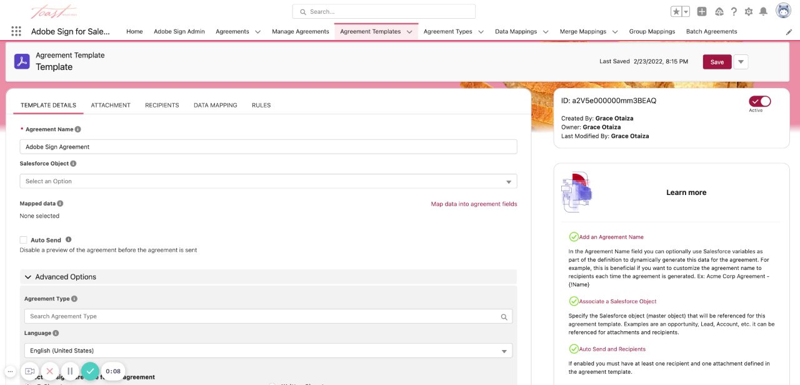The height and width of the screenshot is (385, 800).
Task: Switch to the Attachment tab
Action: pos(111,105)
